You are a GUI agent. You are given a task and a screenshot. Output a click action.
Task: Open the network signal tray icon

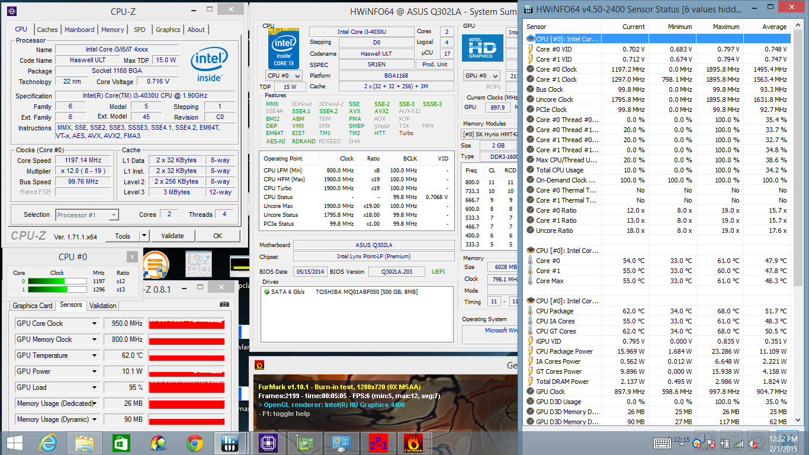739,443
